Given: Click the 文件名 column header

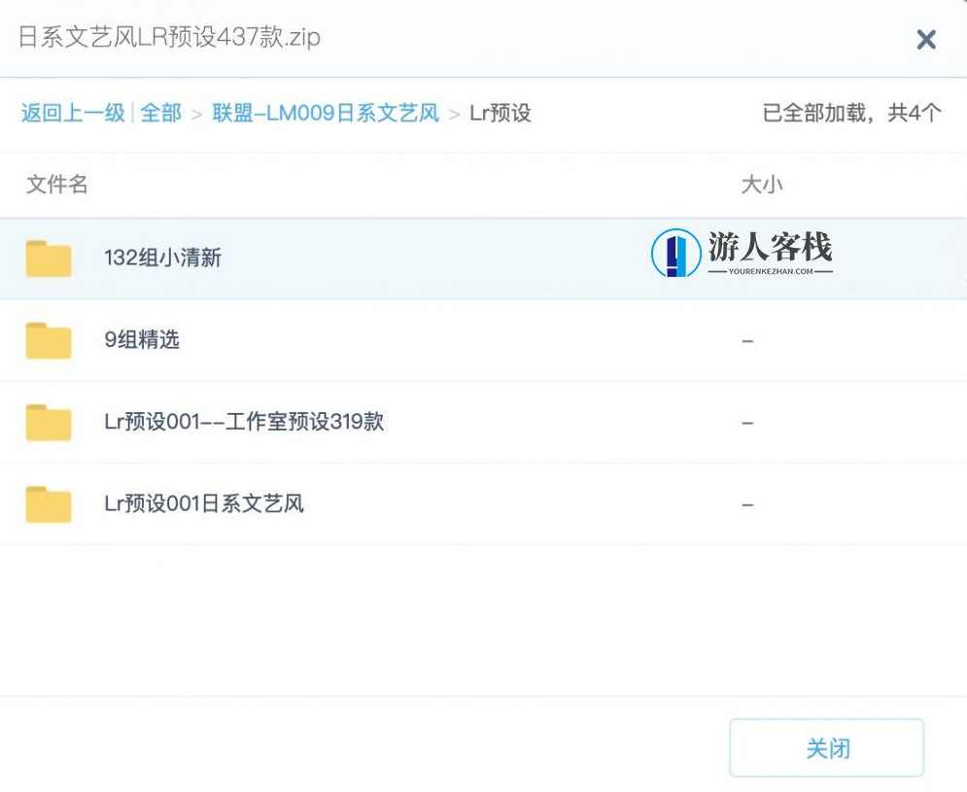Looking at the screenshot, I should point(55,184).
